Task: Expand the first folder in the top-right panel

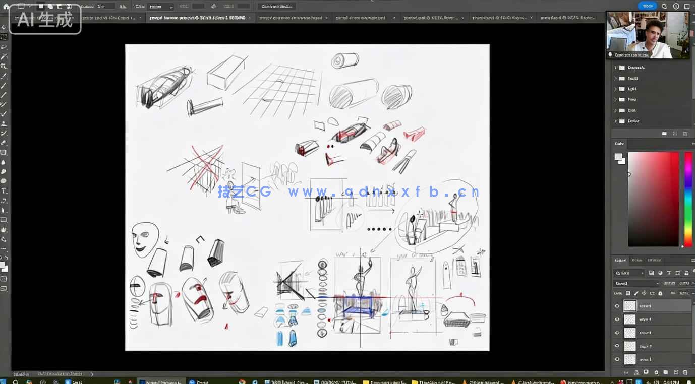Action: 615,68
